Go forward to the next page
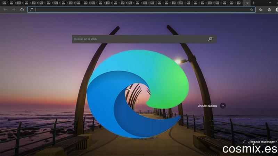This screenshot has width=278, height=156. [14, 10]
